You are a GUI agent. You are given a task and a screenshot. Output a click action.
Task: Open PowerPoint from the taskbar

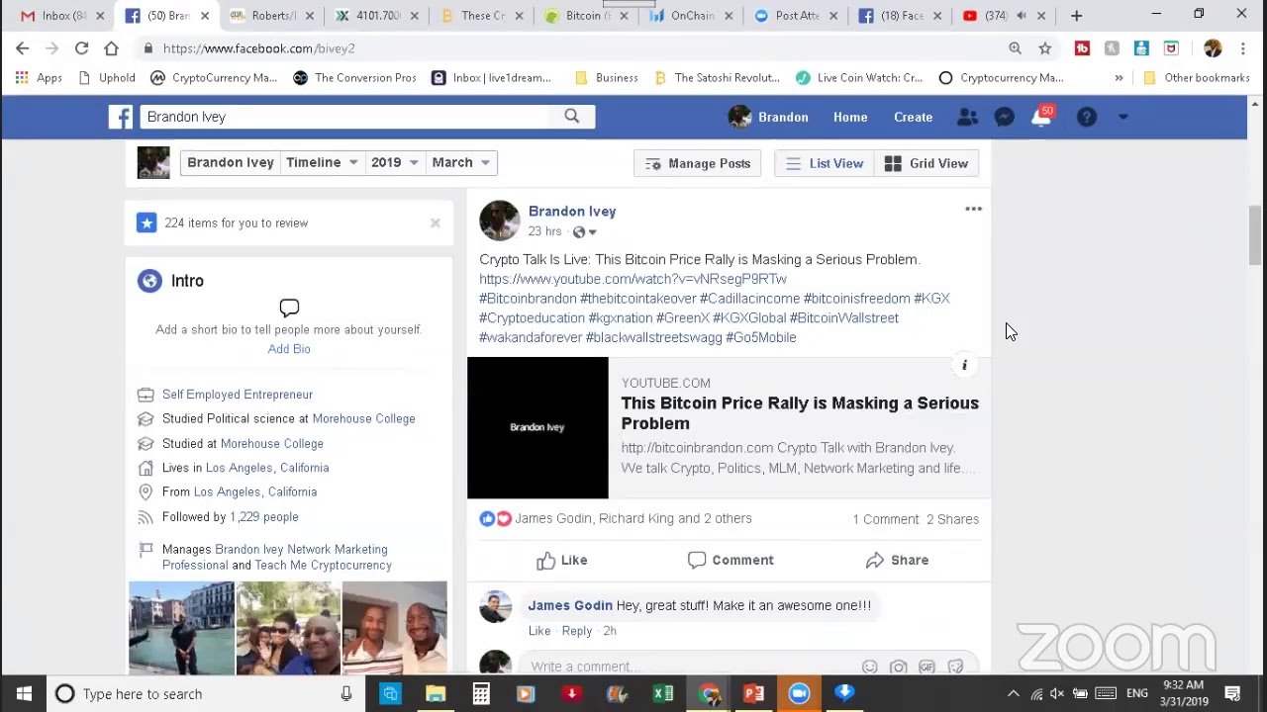click(x=753, y=694)
